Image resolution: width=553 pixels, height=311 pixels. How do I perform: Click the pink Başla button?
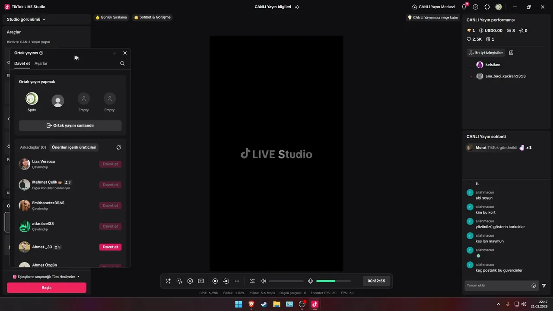click(x=47, y=288)
